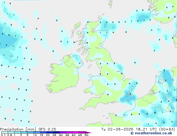The image size is (177, 136).
Task: Click the '18..21 UTC' time range text
Action: pos(146,129)
